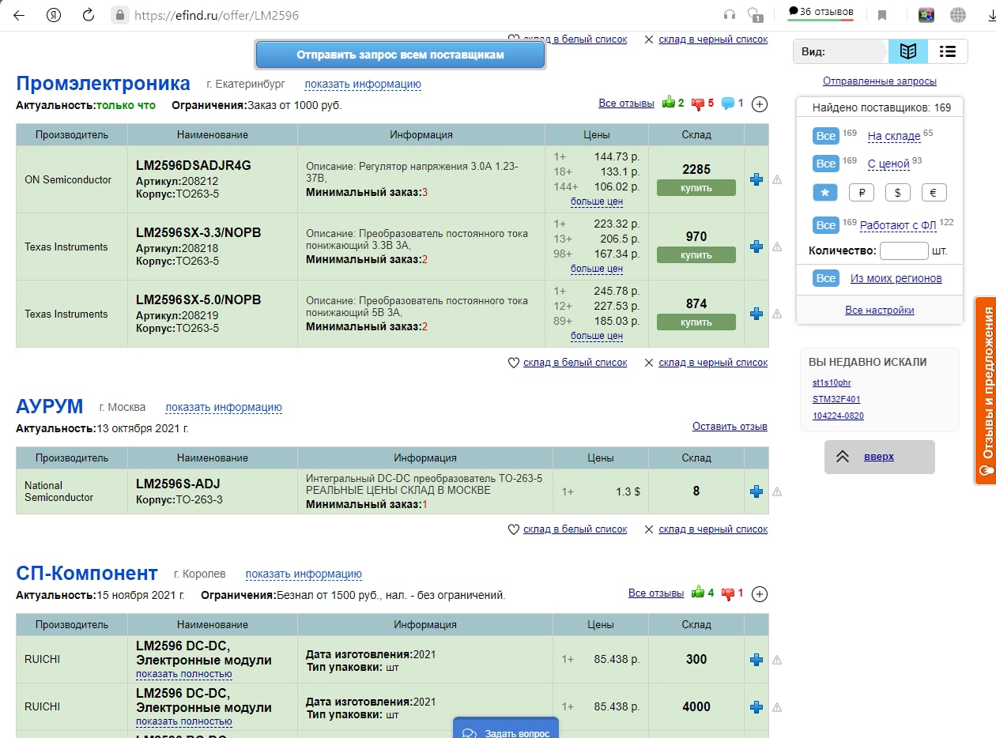Filter by На складе suppliers
Screen dimensions: 996x738
pos(894,136)
